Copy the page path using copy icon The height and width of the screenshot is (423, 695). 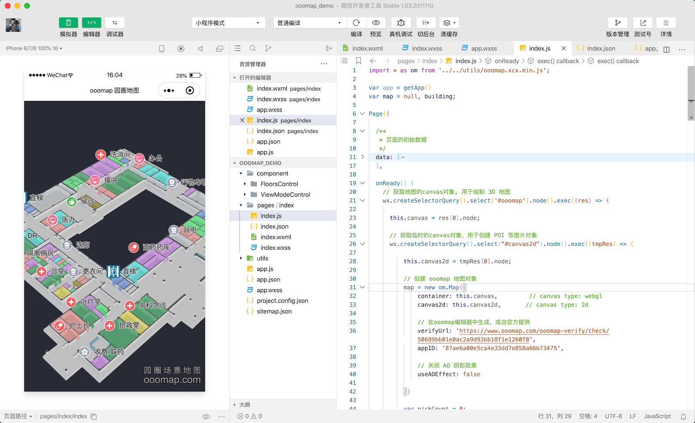(93, 416)
